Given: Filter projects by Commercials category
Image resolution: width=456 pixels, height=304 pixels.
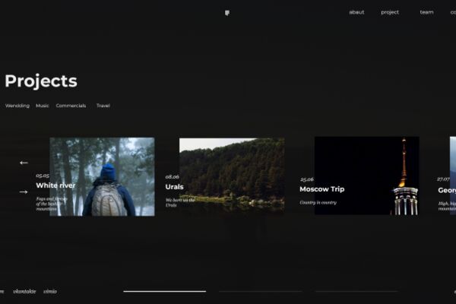Looking at the screenshot, I should point(71,106).
